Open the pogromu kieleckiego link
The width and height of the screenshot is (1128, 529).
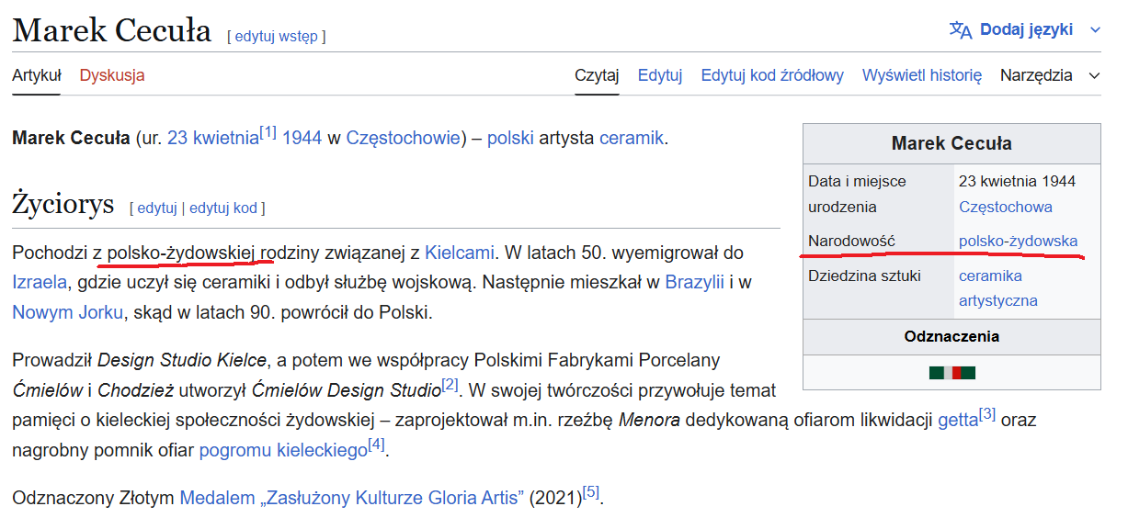[x=282, y=451]
